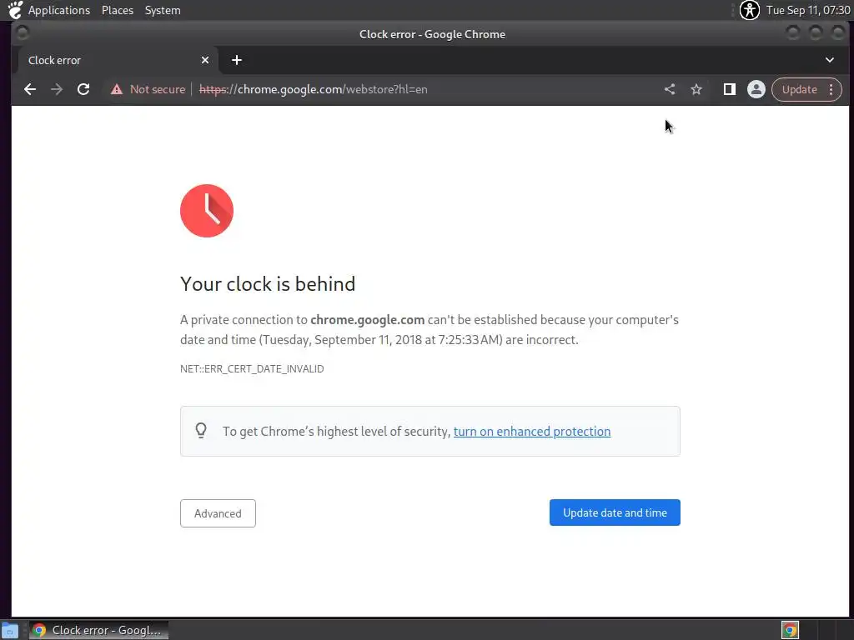Screen dimensions: 854x640
Task: Open the Places menu
Action: point(117,10)
